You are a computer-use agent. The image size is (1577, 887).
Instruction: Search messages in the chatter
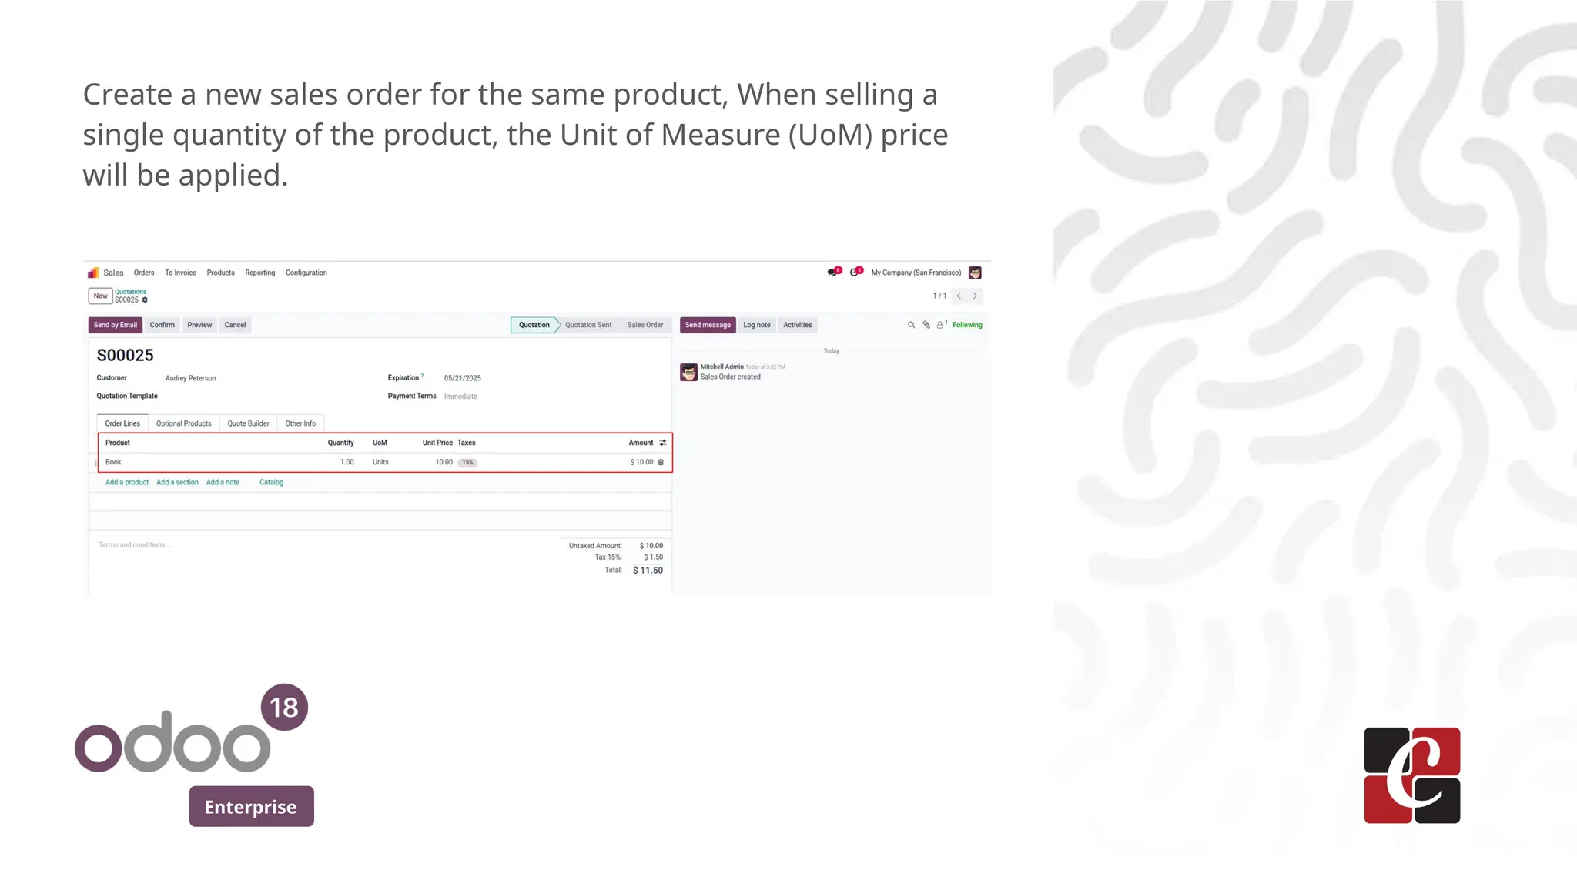[911, 325]
